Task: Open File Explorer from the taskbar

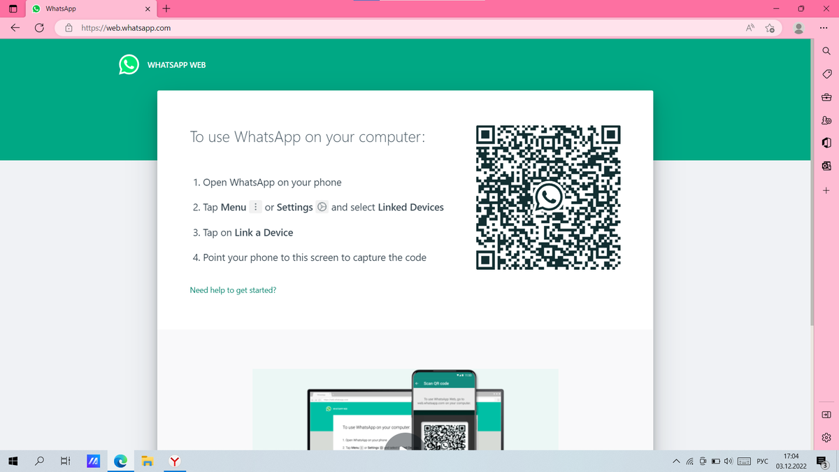Action: click(x=148, y=461)
